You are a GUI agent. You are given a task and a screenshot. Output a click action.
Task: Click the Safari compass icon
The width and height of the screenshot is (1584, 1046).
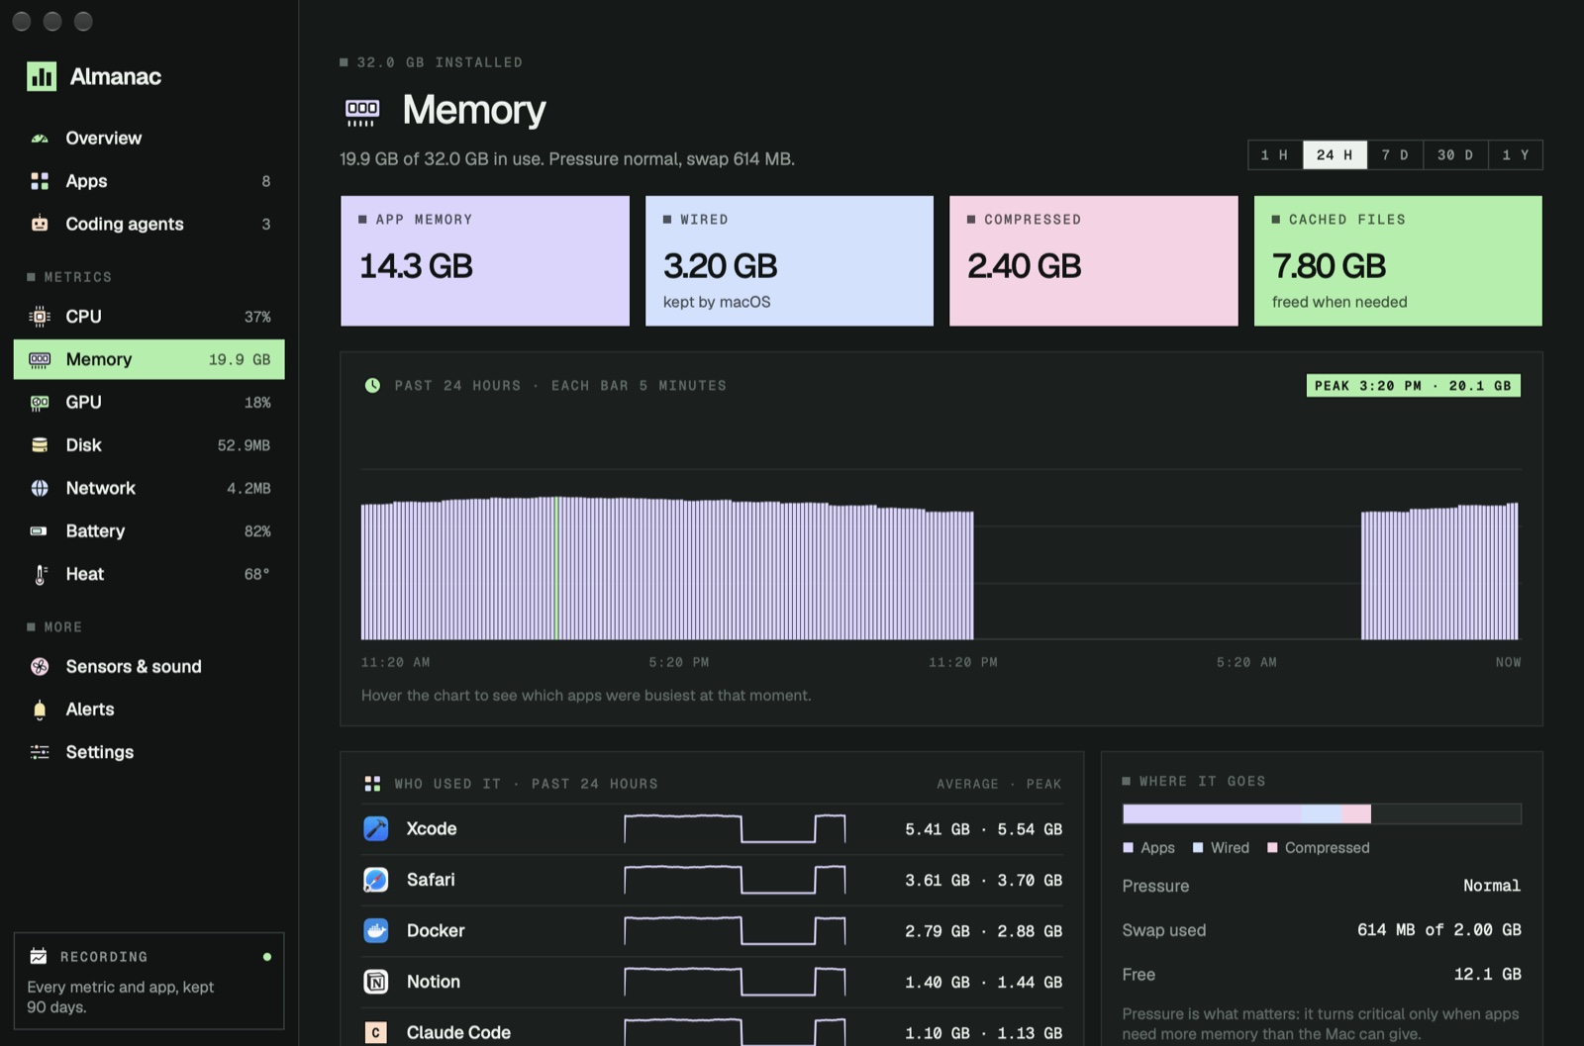pyautogui.click(x=376, y=880)
